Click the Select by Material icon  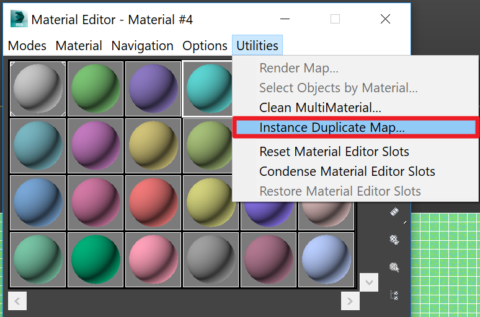click(x=394, y=267)
